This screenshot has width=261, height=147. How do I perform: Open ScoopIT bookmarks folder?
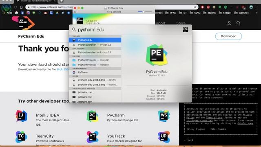click(225, 13)
